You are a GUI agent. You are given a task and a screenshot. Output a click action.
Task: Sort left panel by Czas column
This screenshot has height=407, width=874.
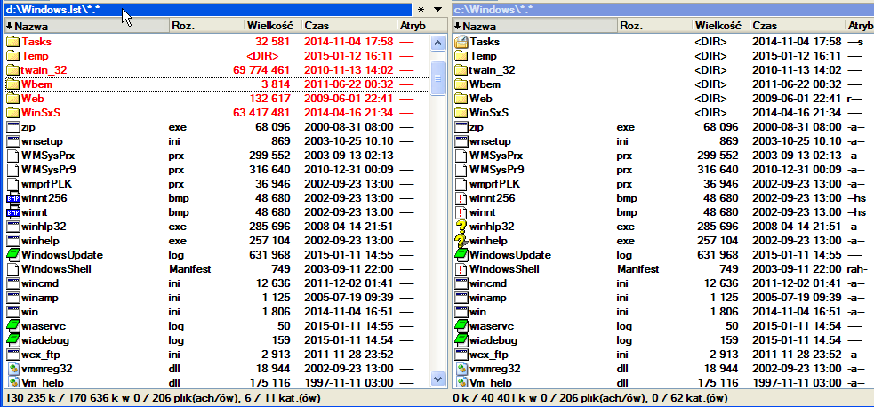coord(349,26)
